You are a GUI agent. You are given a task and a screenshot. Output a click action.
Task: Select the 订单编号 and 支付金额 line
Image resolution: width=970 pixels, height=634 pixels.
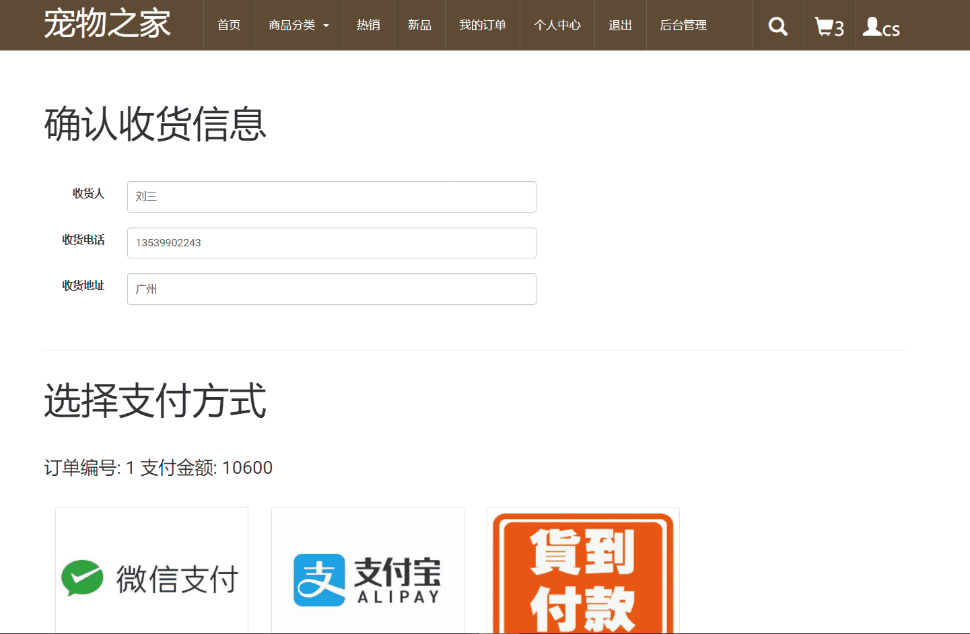pyautogui.click(x=158, y=468)
